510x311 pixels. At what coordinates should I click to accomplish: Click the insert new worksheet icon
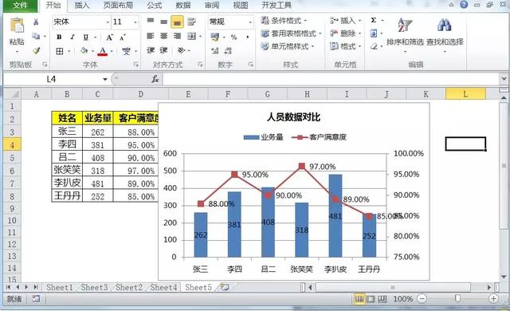[225, 287]
